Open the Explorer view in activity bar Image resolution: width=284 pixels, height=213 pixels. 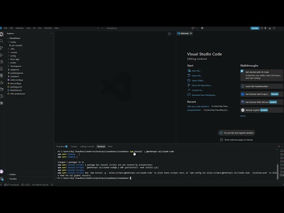point(2,34)
